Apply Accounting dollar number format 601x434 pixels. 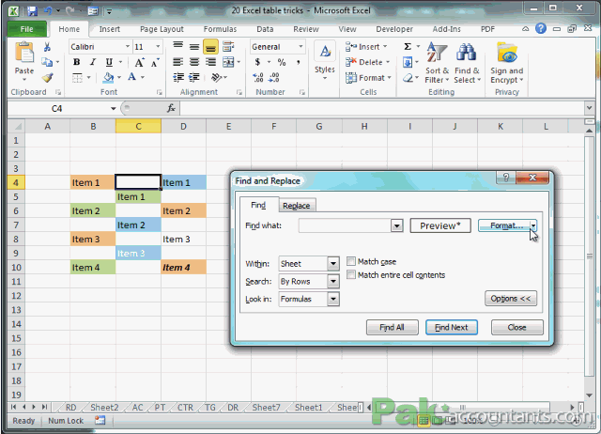(x=257, y=62)
